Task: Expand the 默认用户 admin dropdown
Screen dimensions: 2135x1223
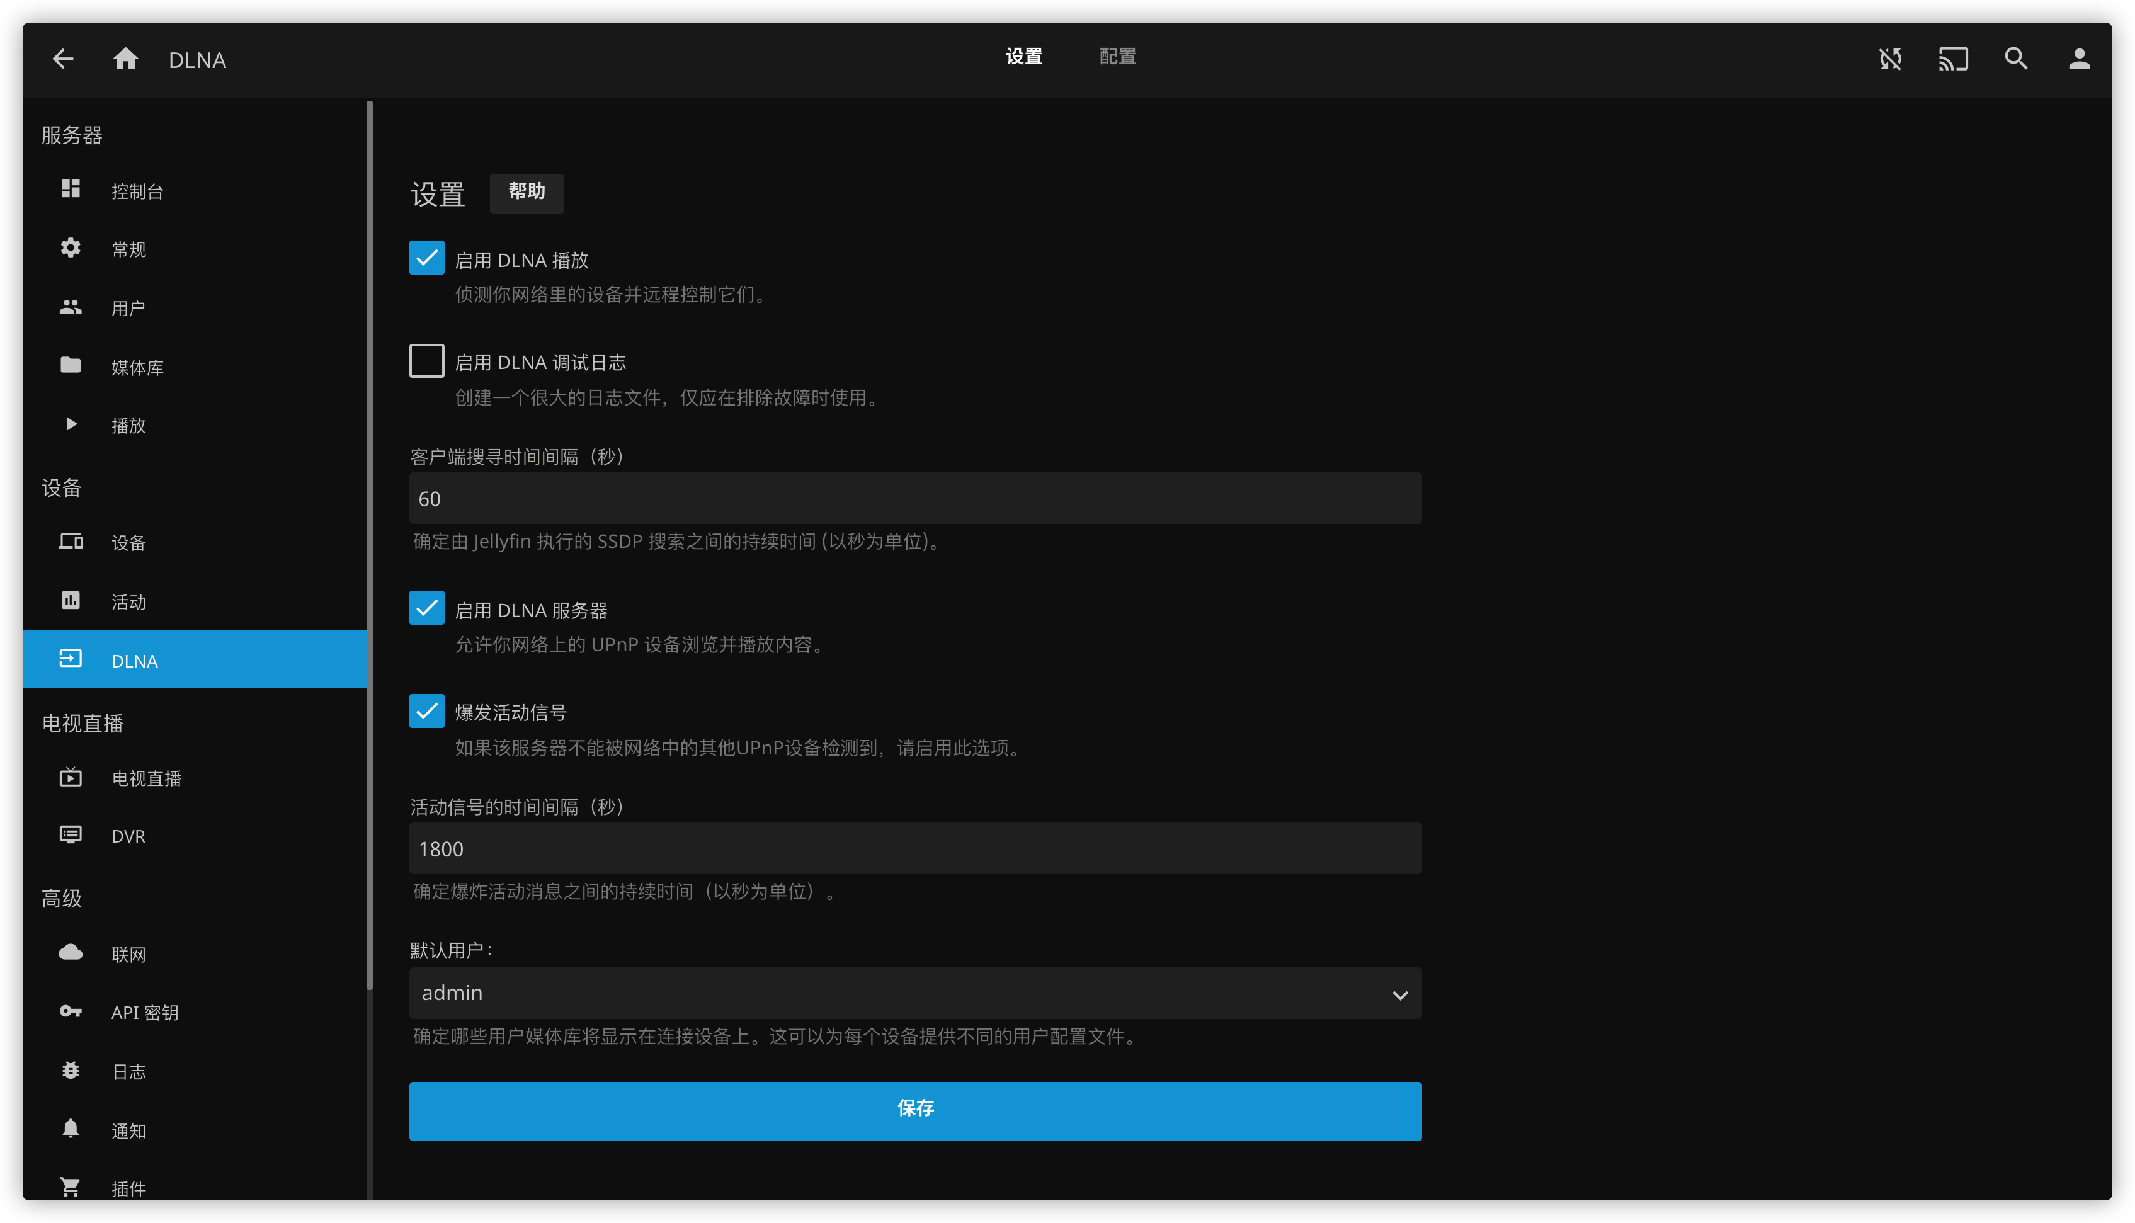Action: pyautogui.click(x=914, y=993)
